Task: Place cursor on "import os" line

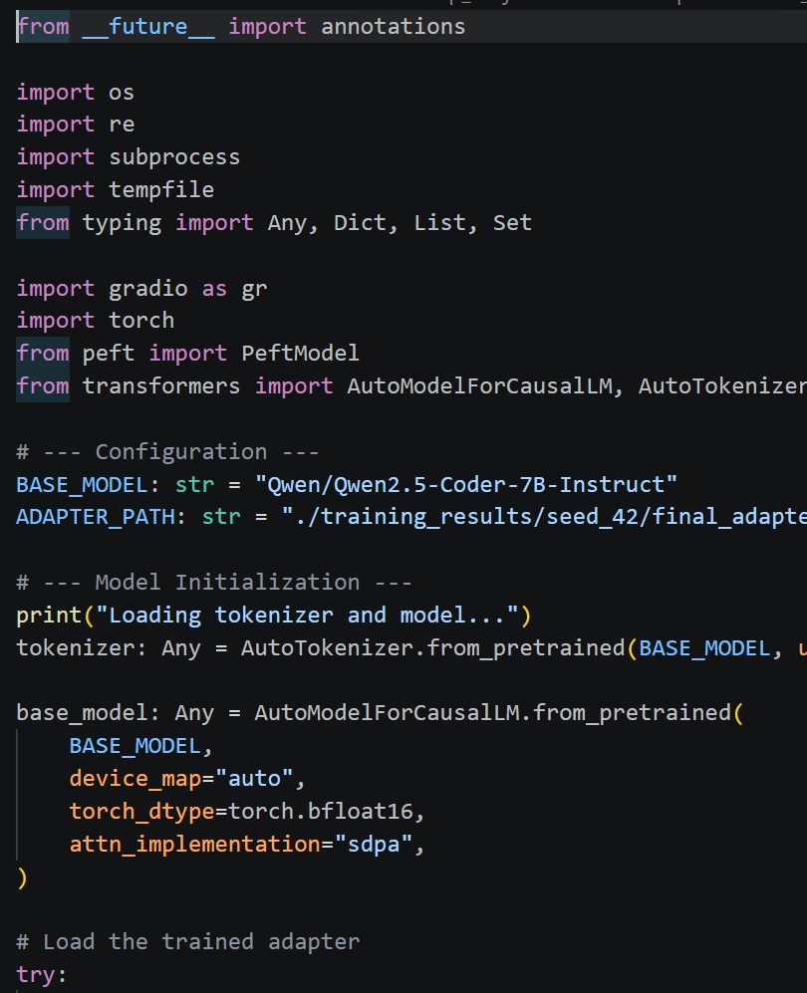Action: [x=76, y=93]
